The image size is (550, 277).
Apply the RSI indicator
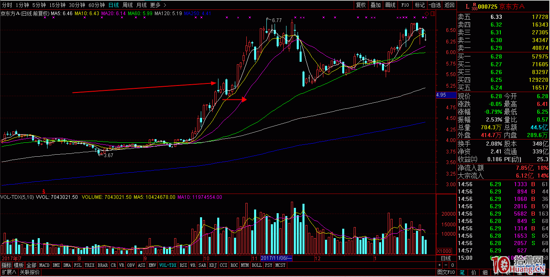(x=183, y=265)
